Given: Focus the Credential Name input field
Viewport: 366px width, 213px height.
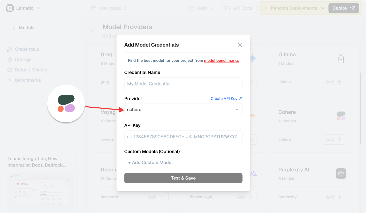Looking at the screenshot, I should [183, 84].
